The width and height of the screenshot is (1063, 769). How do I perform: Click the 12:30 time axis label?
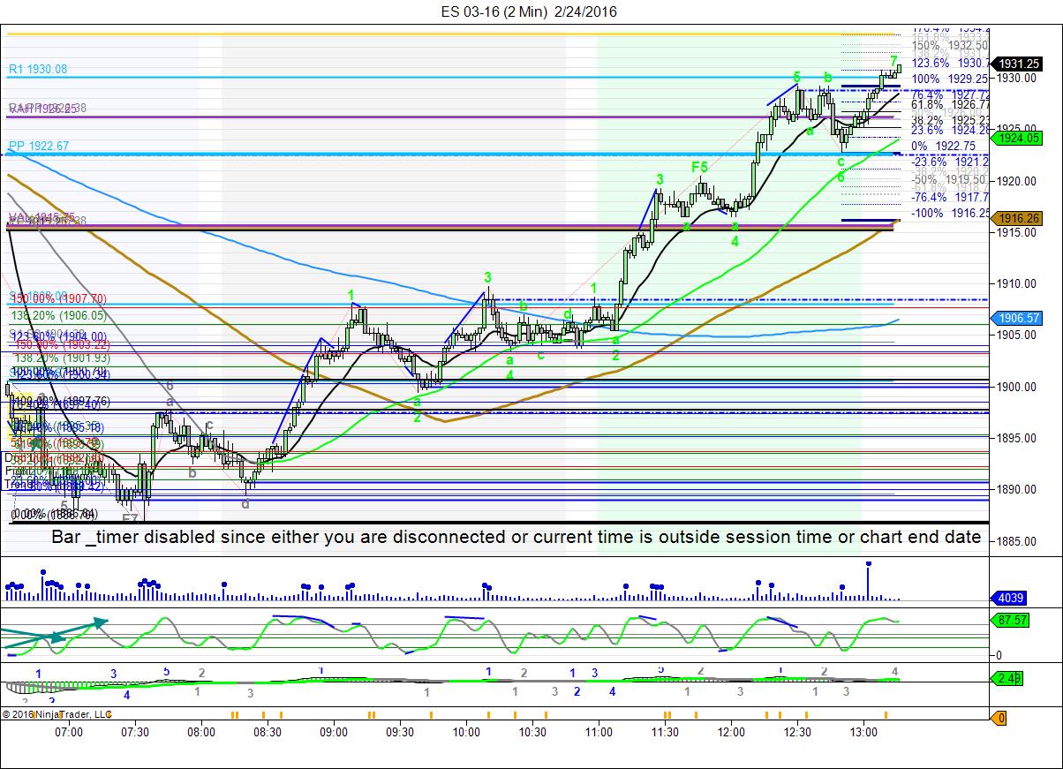797,732
